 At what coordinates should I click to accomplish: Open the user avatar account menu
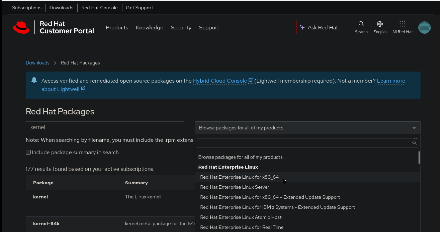point(424,27)
